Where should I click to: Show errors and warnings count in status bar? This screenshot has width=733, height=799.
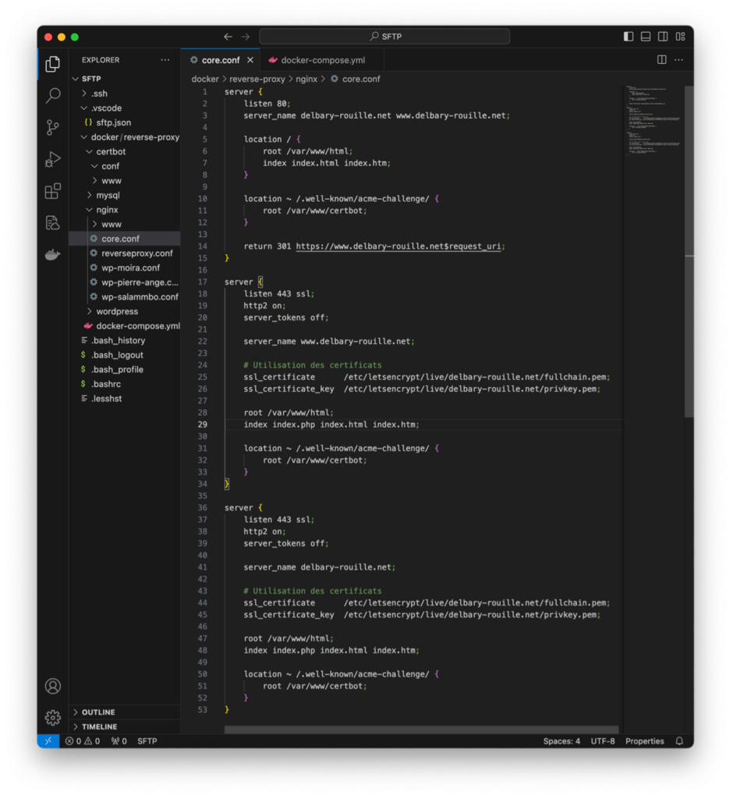[x=83, y=741]
